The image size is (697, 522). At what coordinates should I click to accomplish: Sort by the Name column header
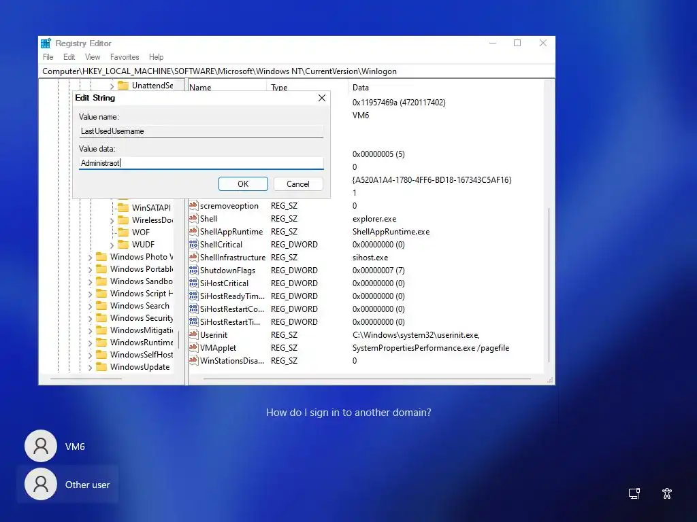tap(200, 88)
